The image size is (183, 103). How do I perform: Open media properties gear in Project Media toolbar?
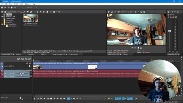coord(37,12)
